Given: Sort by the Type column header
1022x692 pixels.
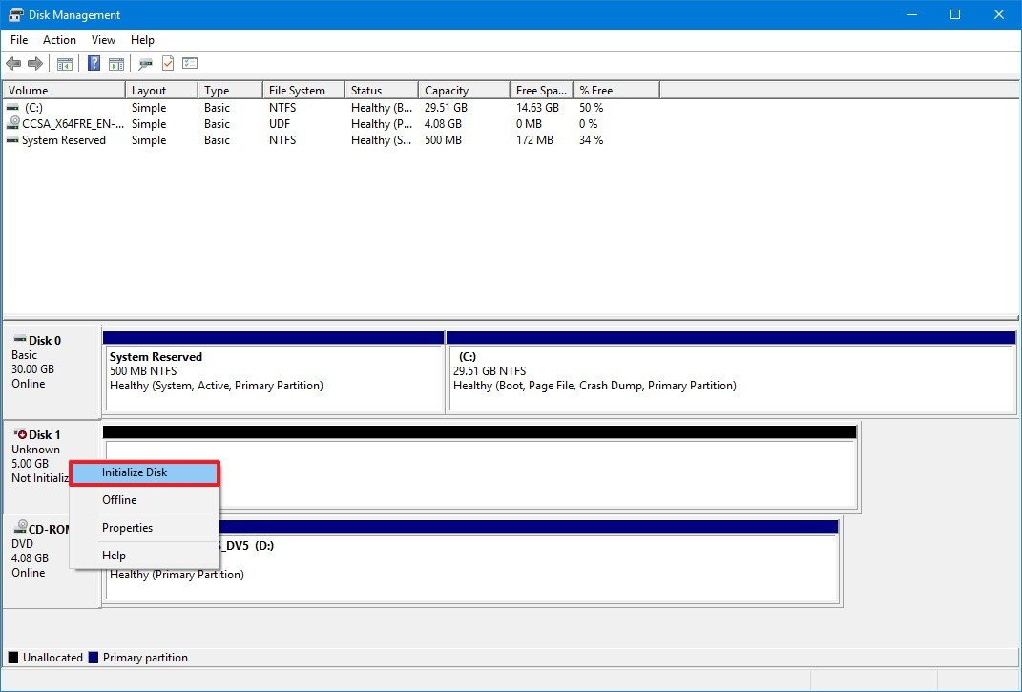Looking at the screenshot, I should 230,90.
